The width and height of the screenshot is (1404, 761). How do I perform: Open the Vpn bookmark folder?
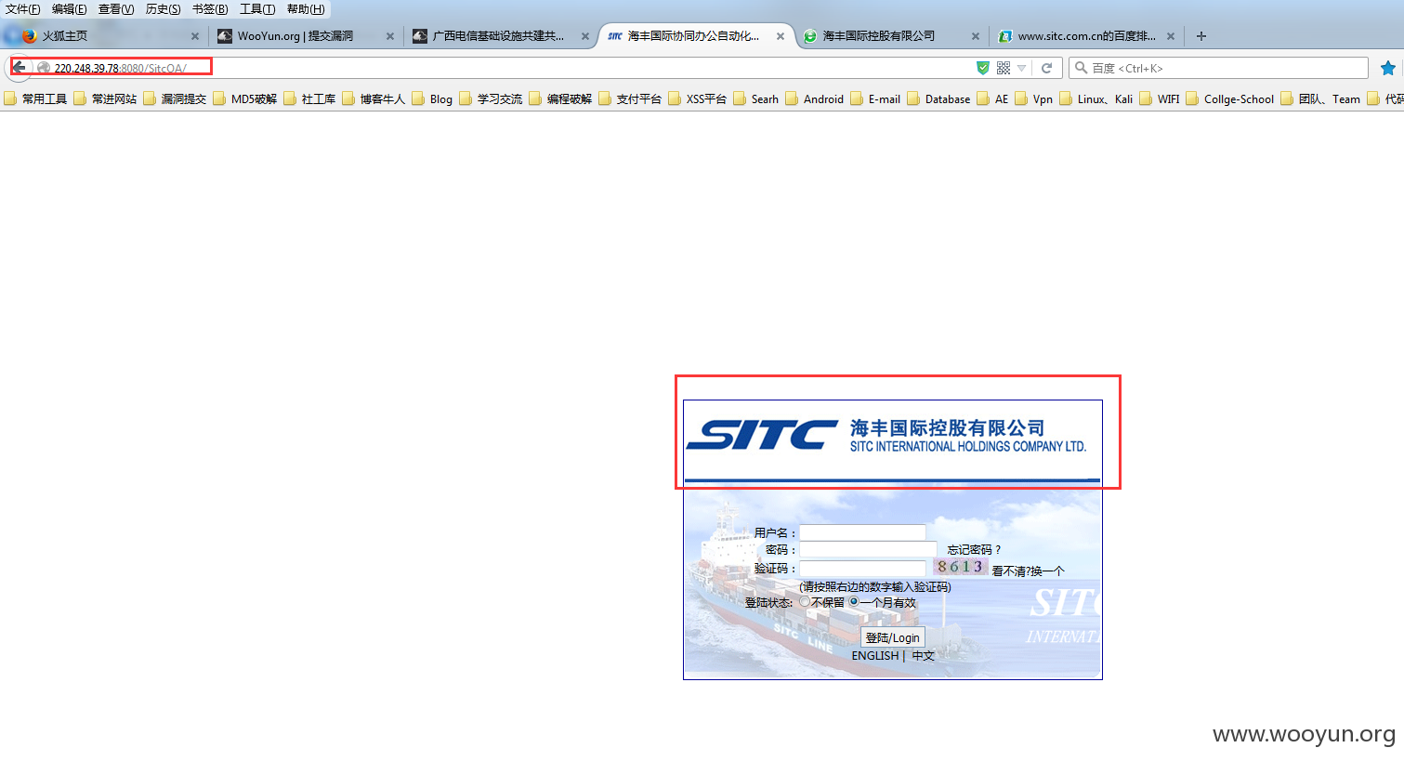click(1034, 98)
